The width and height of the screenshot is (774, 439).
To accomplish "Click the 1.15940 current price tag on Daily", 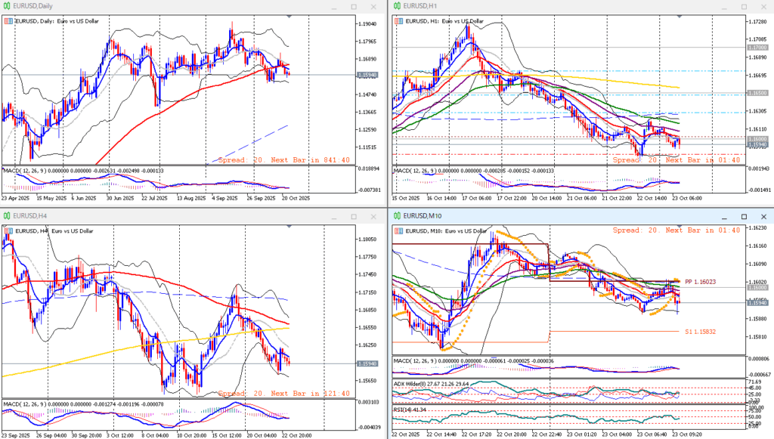I will (x=368, y=76).
